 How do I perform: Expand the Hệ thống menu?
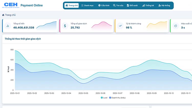[164, 5]
